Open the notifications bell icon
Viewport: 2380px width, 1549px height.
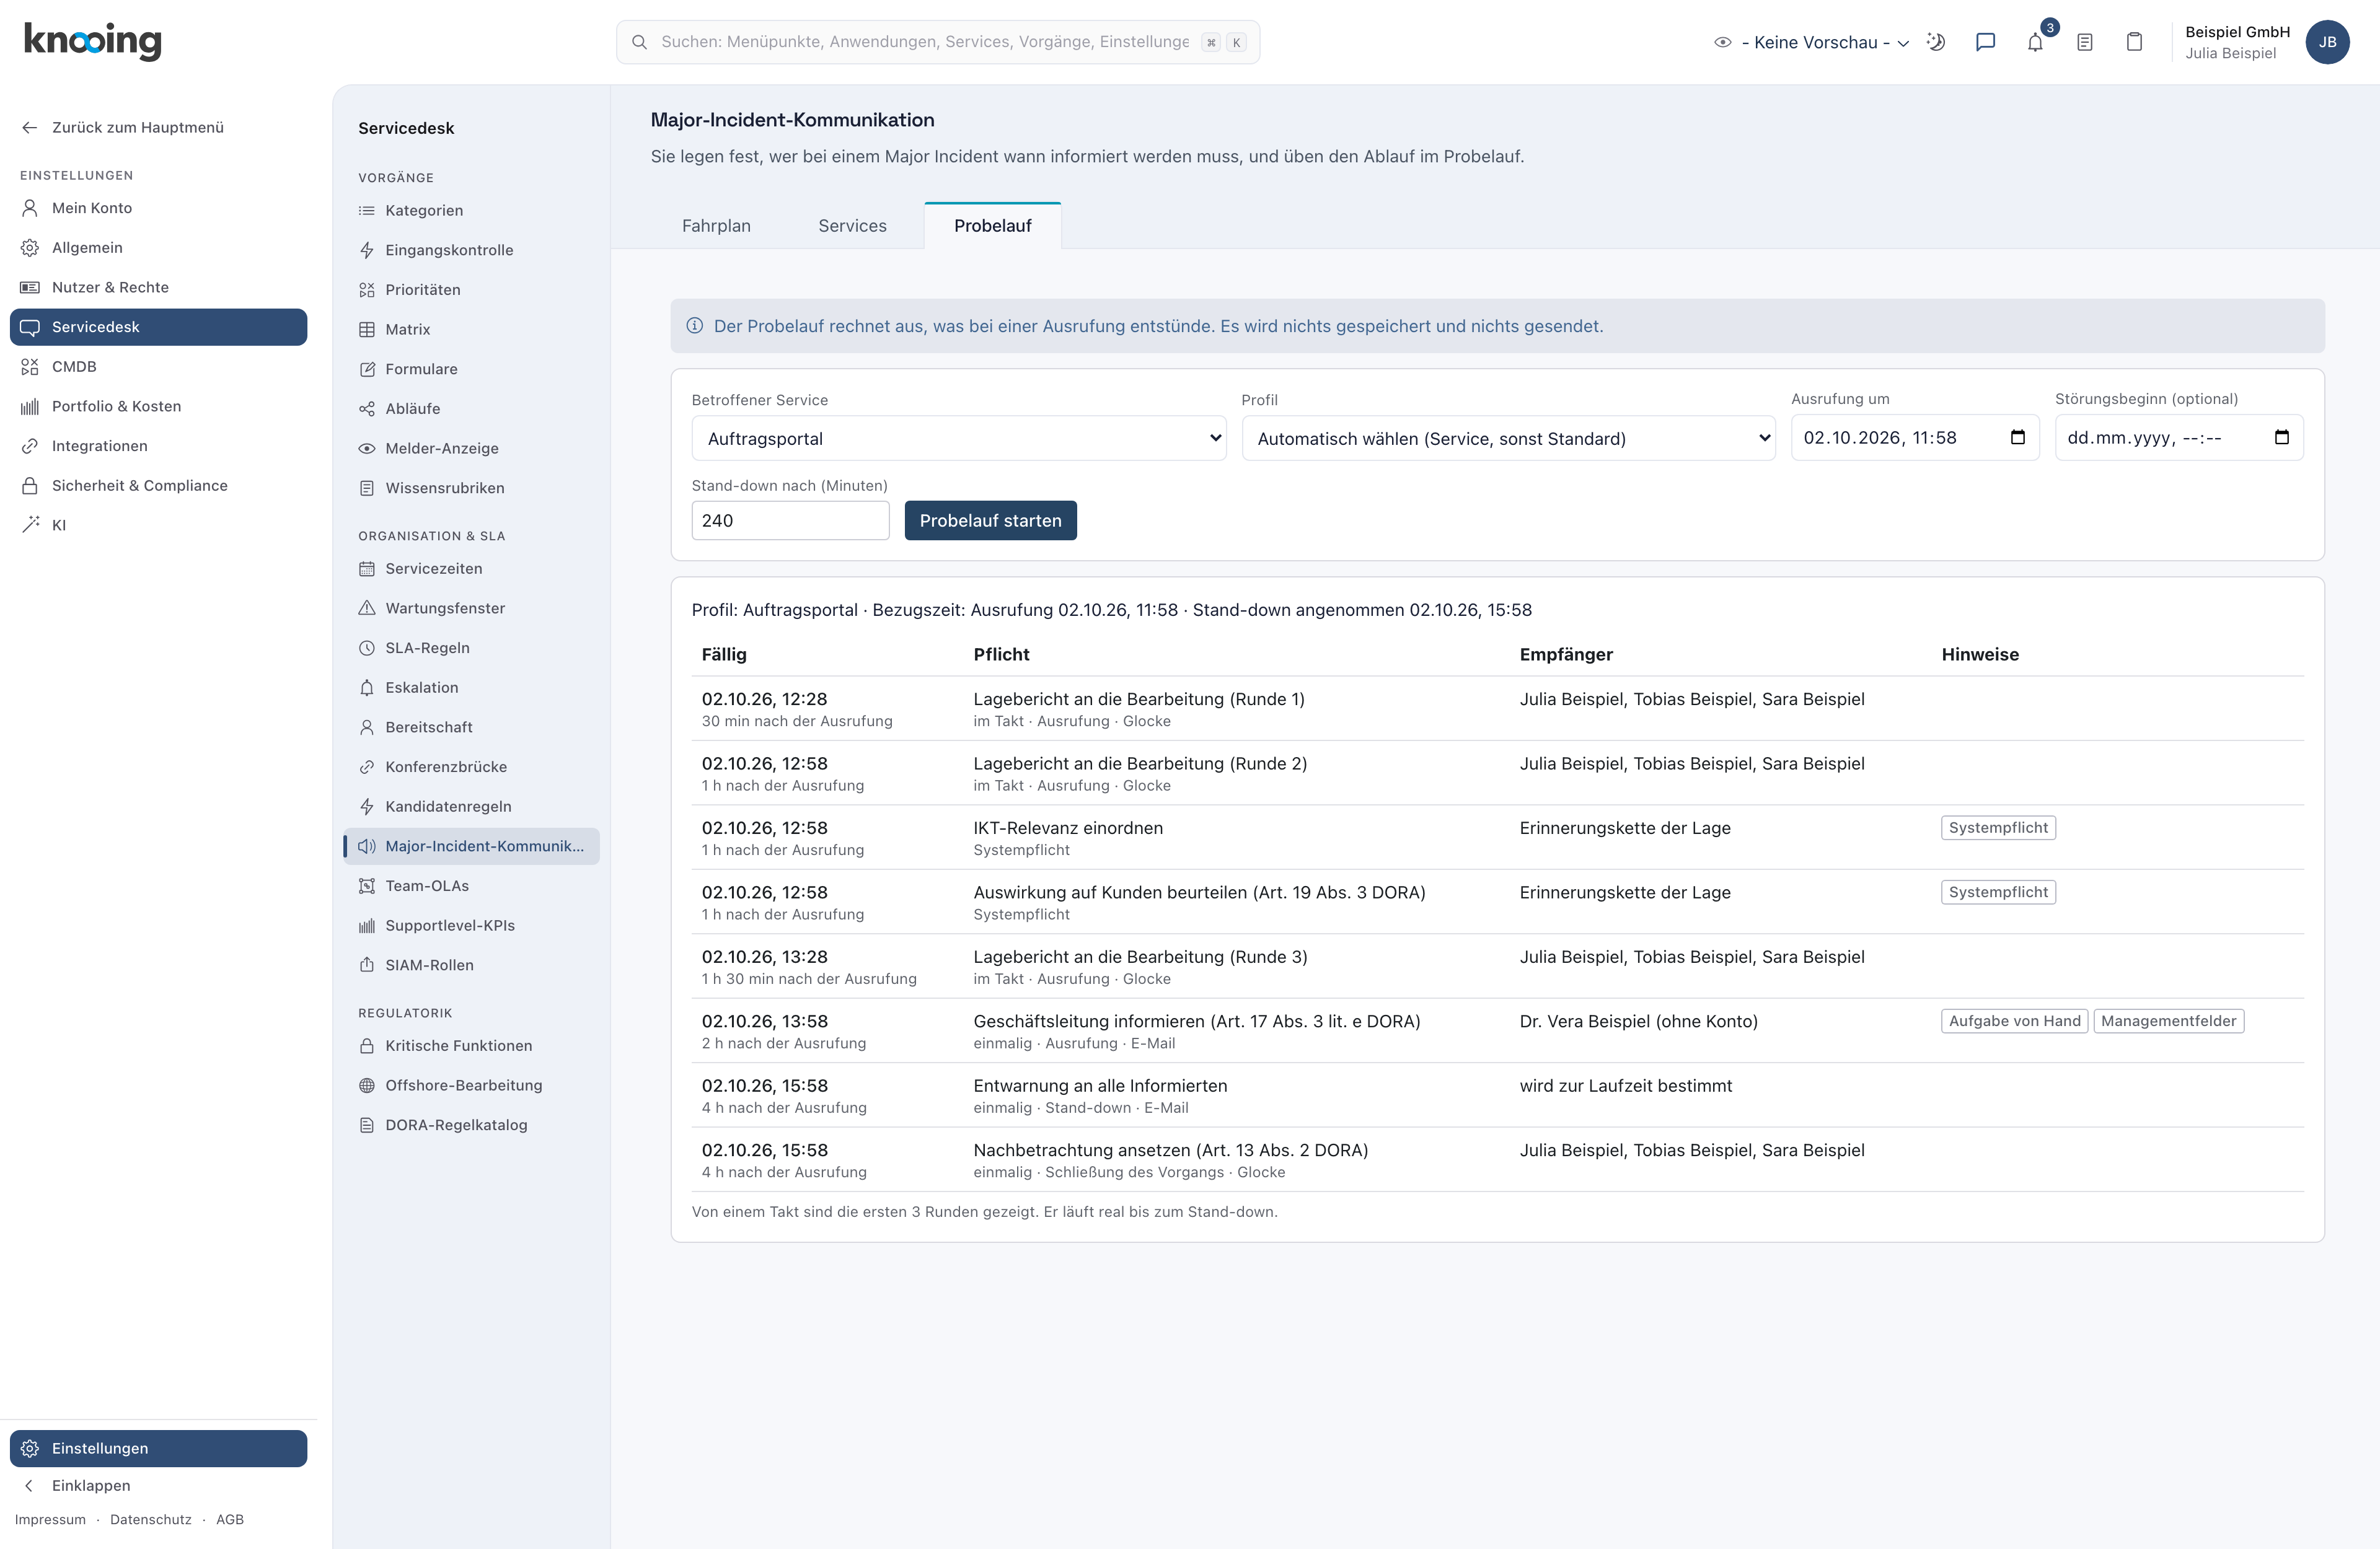(2035, 42)
